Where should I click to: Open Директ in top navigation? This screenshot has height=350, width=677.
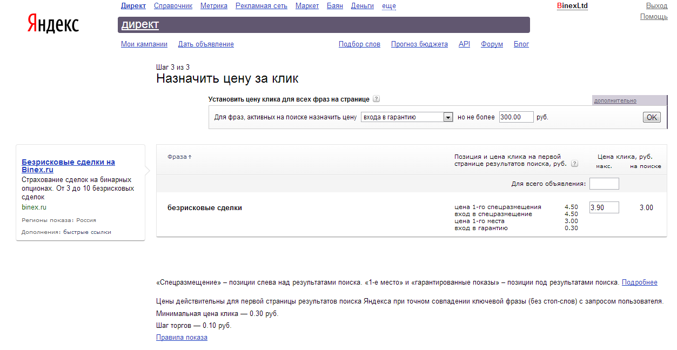click(133, 6)
